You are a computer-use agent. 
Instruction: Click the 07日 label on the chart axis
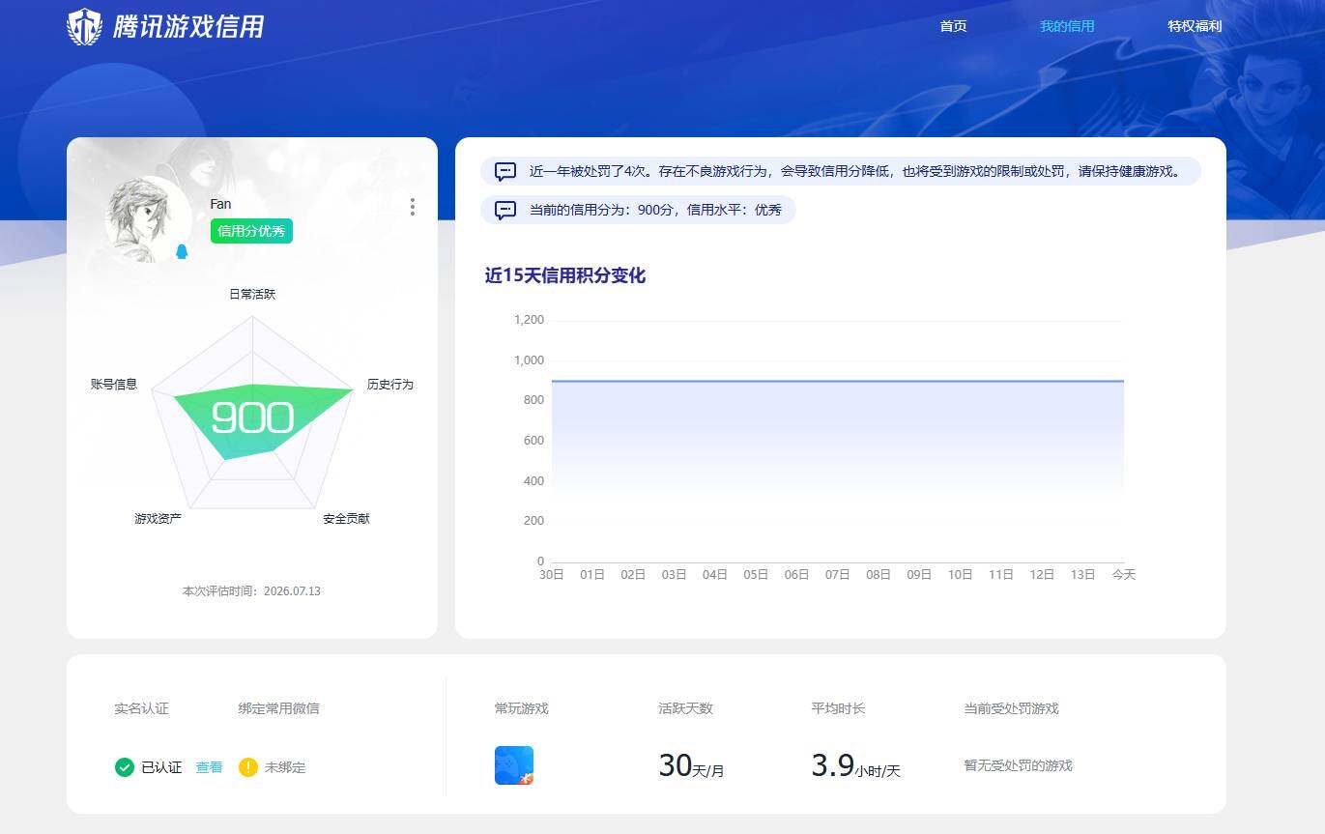[837, 574]
